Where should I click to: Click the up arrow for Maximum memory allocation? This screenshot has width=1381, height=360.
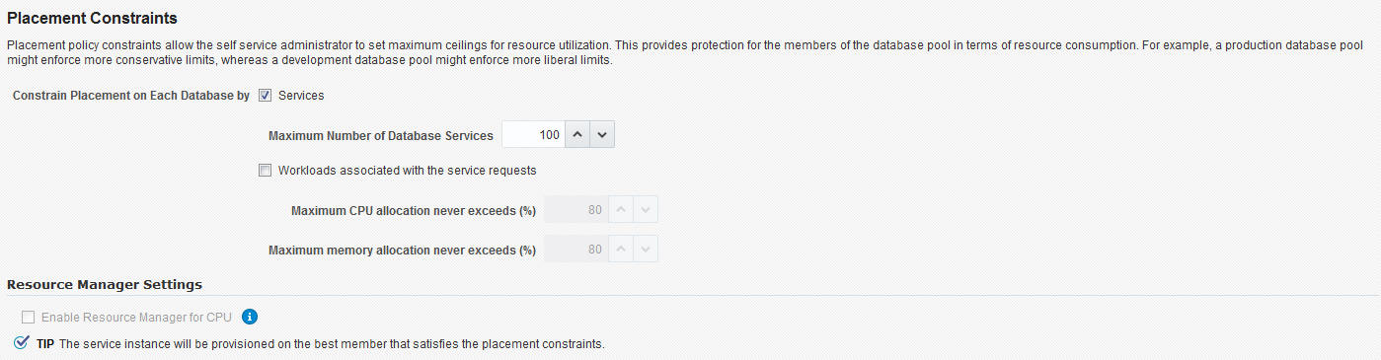click(620, 250)
